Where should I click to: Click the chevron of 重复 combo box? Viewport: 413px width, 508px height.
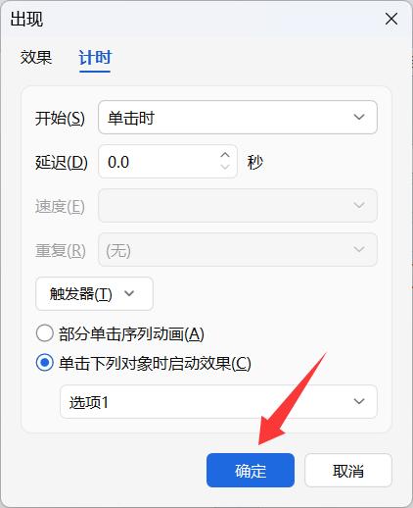point(359,249)
